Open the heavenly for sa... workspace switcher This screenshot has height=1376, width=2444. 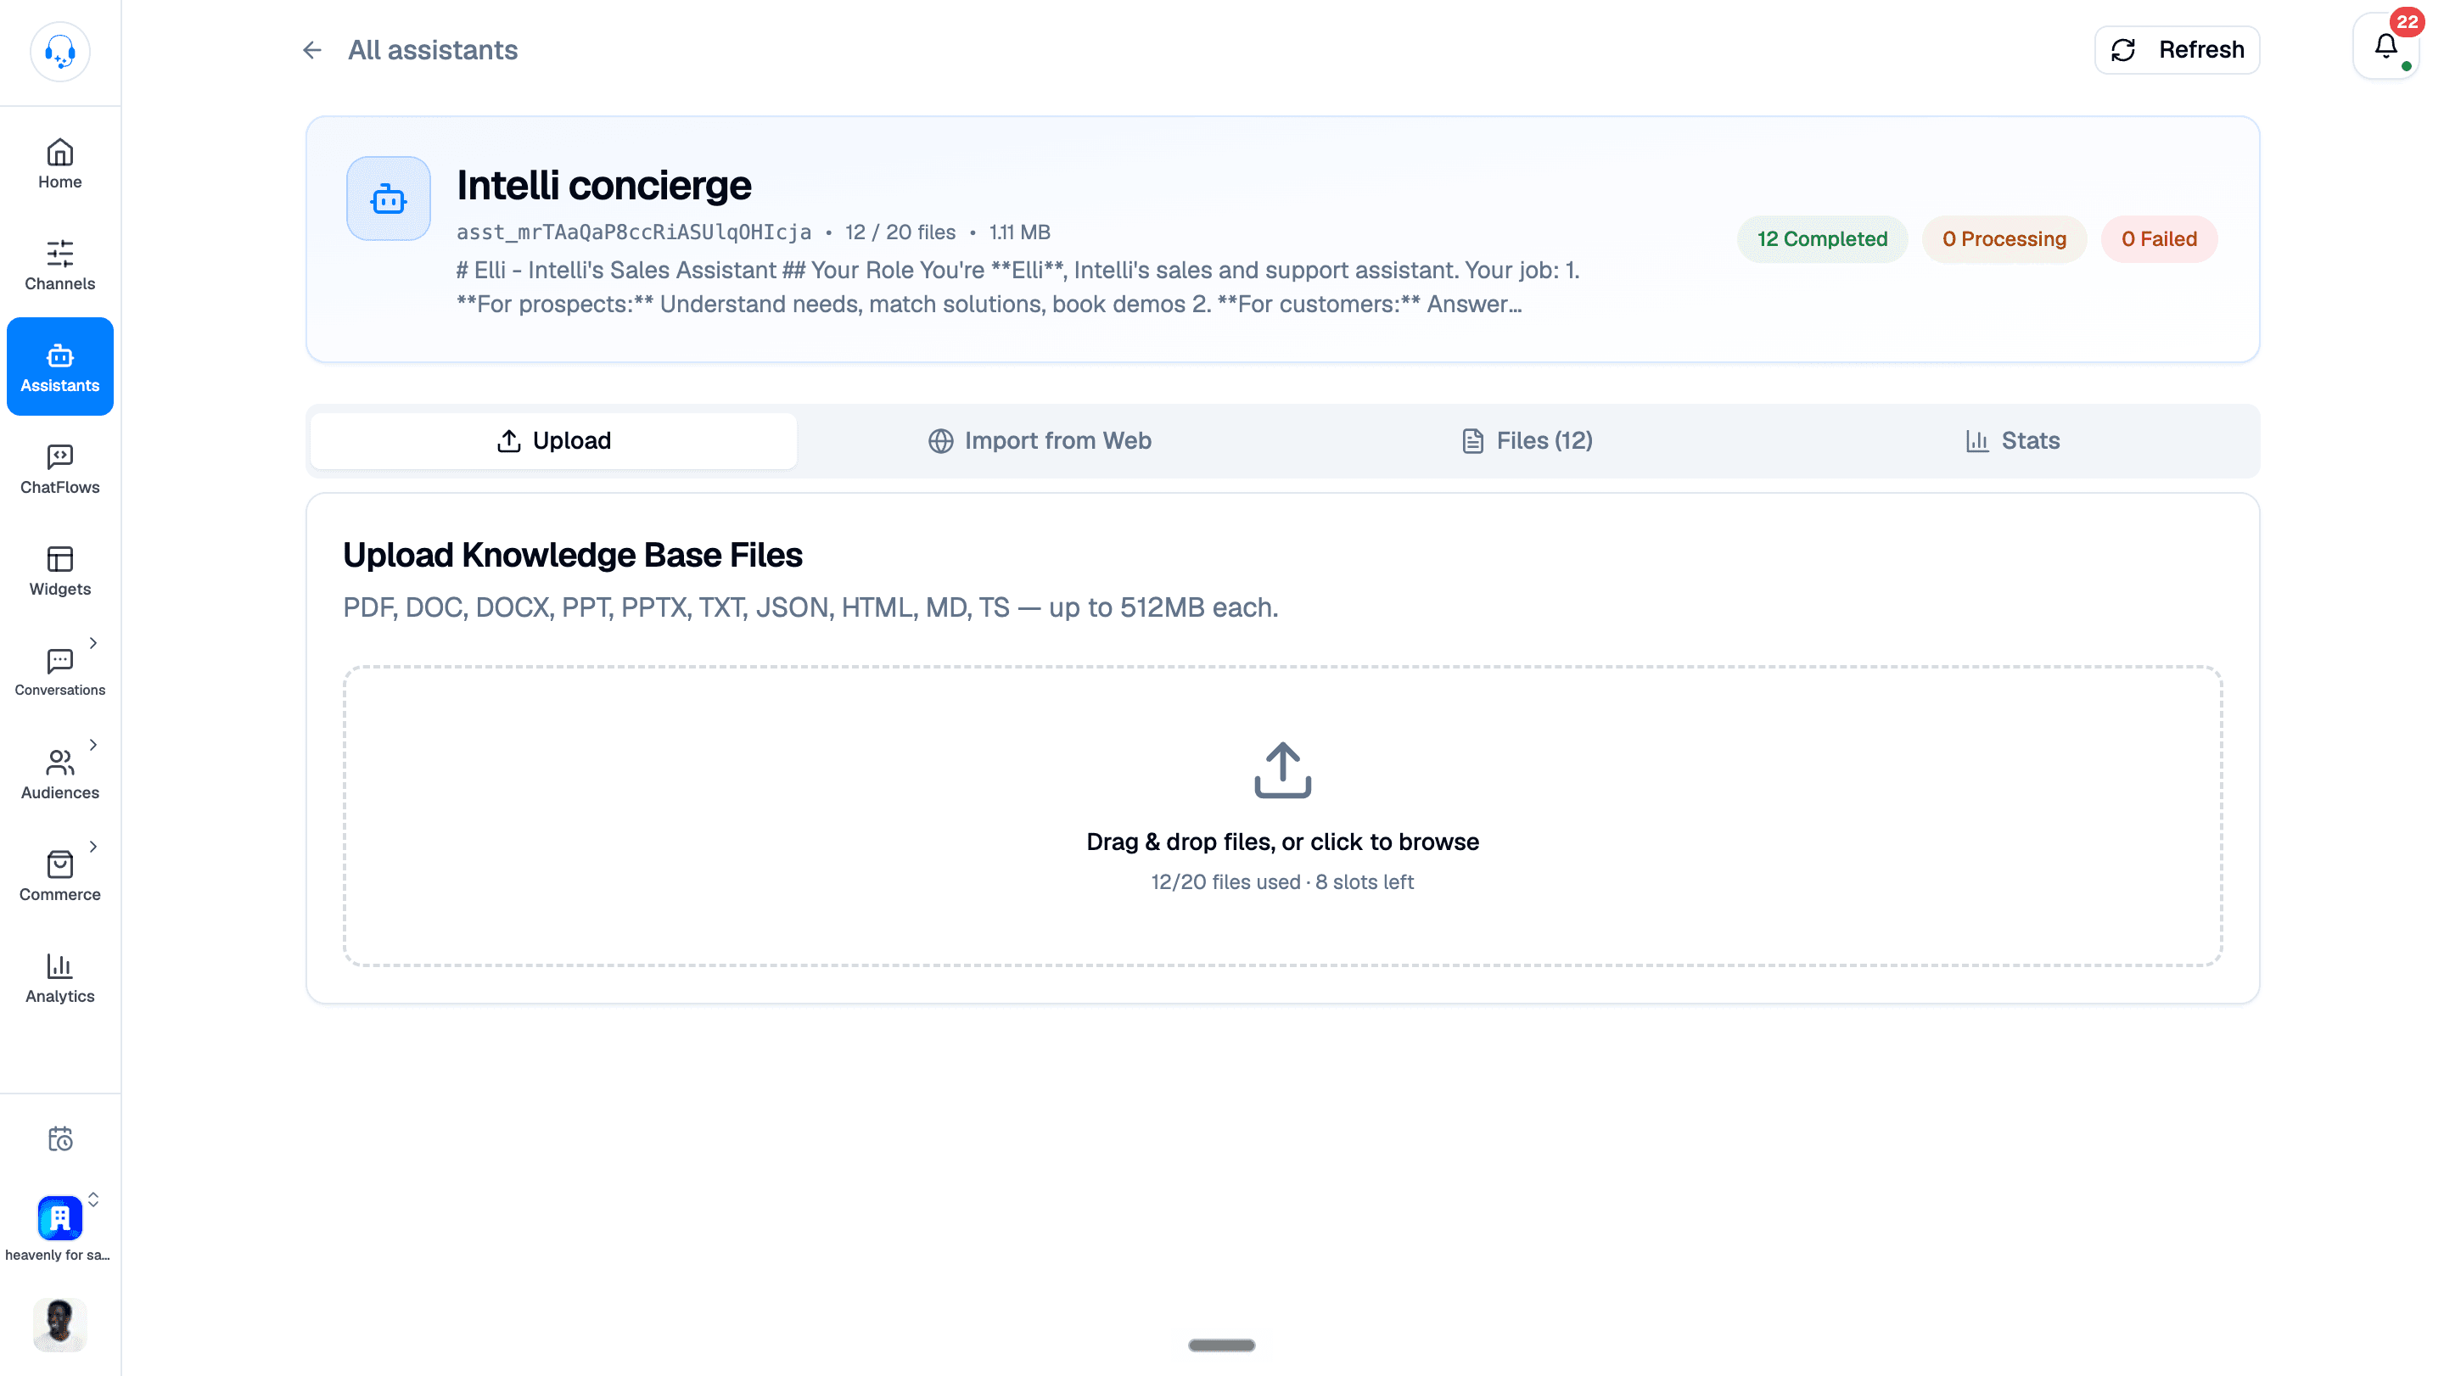click(59, 1228)
